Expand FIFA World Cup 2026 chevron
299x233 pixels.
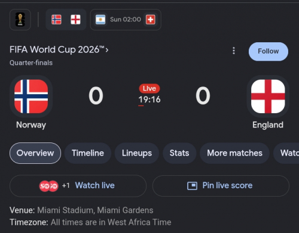pyautogui.click(x=107, y=50)
